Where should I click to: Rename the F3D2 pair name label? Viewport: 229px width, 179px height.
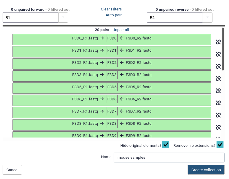[x=112, y=63]
